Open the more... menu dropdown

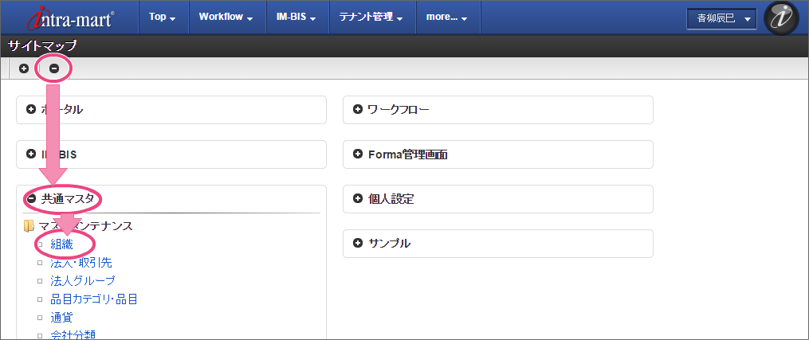coord(447,17)
